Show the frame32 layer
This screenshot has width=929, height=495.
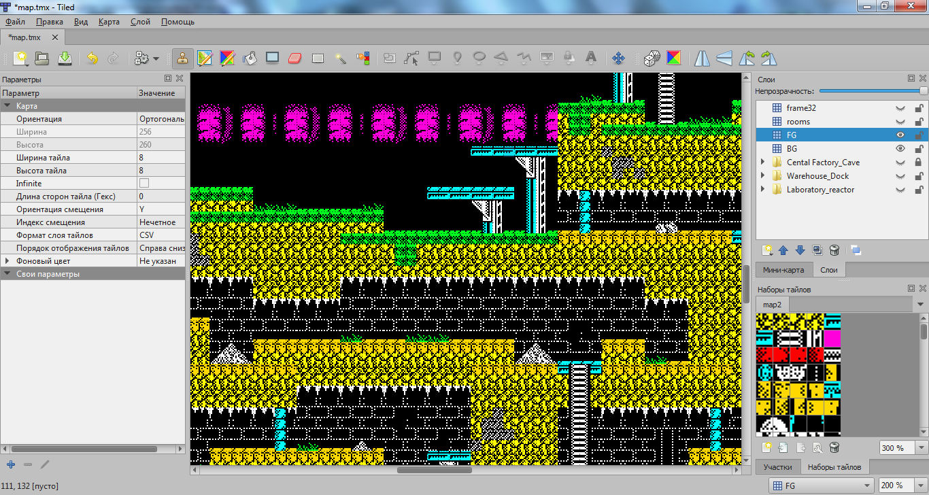pos(900,108)
